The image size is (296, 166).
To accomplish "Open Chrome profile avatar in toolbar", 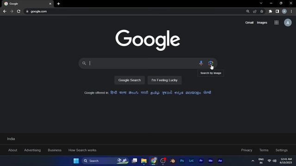I will click(284, 11).
